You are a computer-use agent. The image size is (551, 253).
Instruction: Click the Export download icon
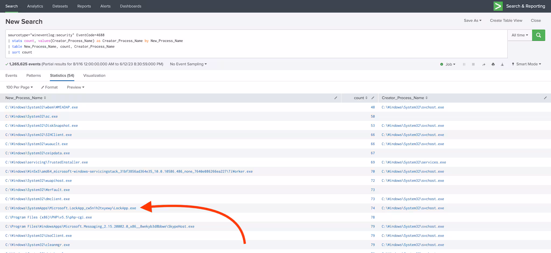(502, 64)
